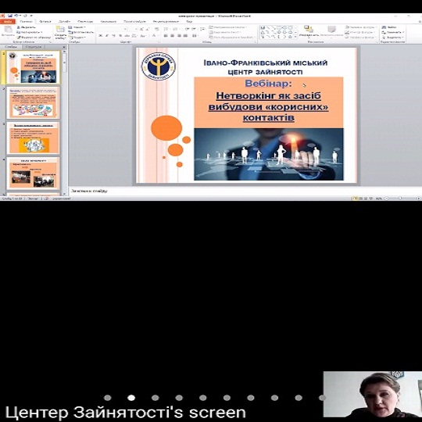Switch to the Design ribbon tab
Image resolution: width=422 pixels, height=422 pixels.
(x=64, y=21)
